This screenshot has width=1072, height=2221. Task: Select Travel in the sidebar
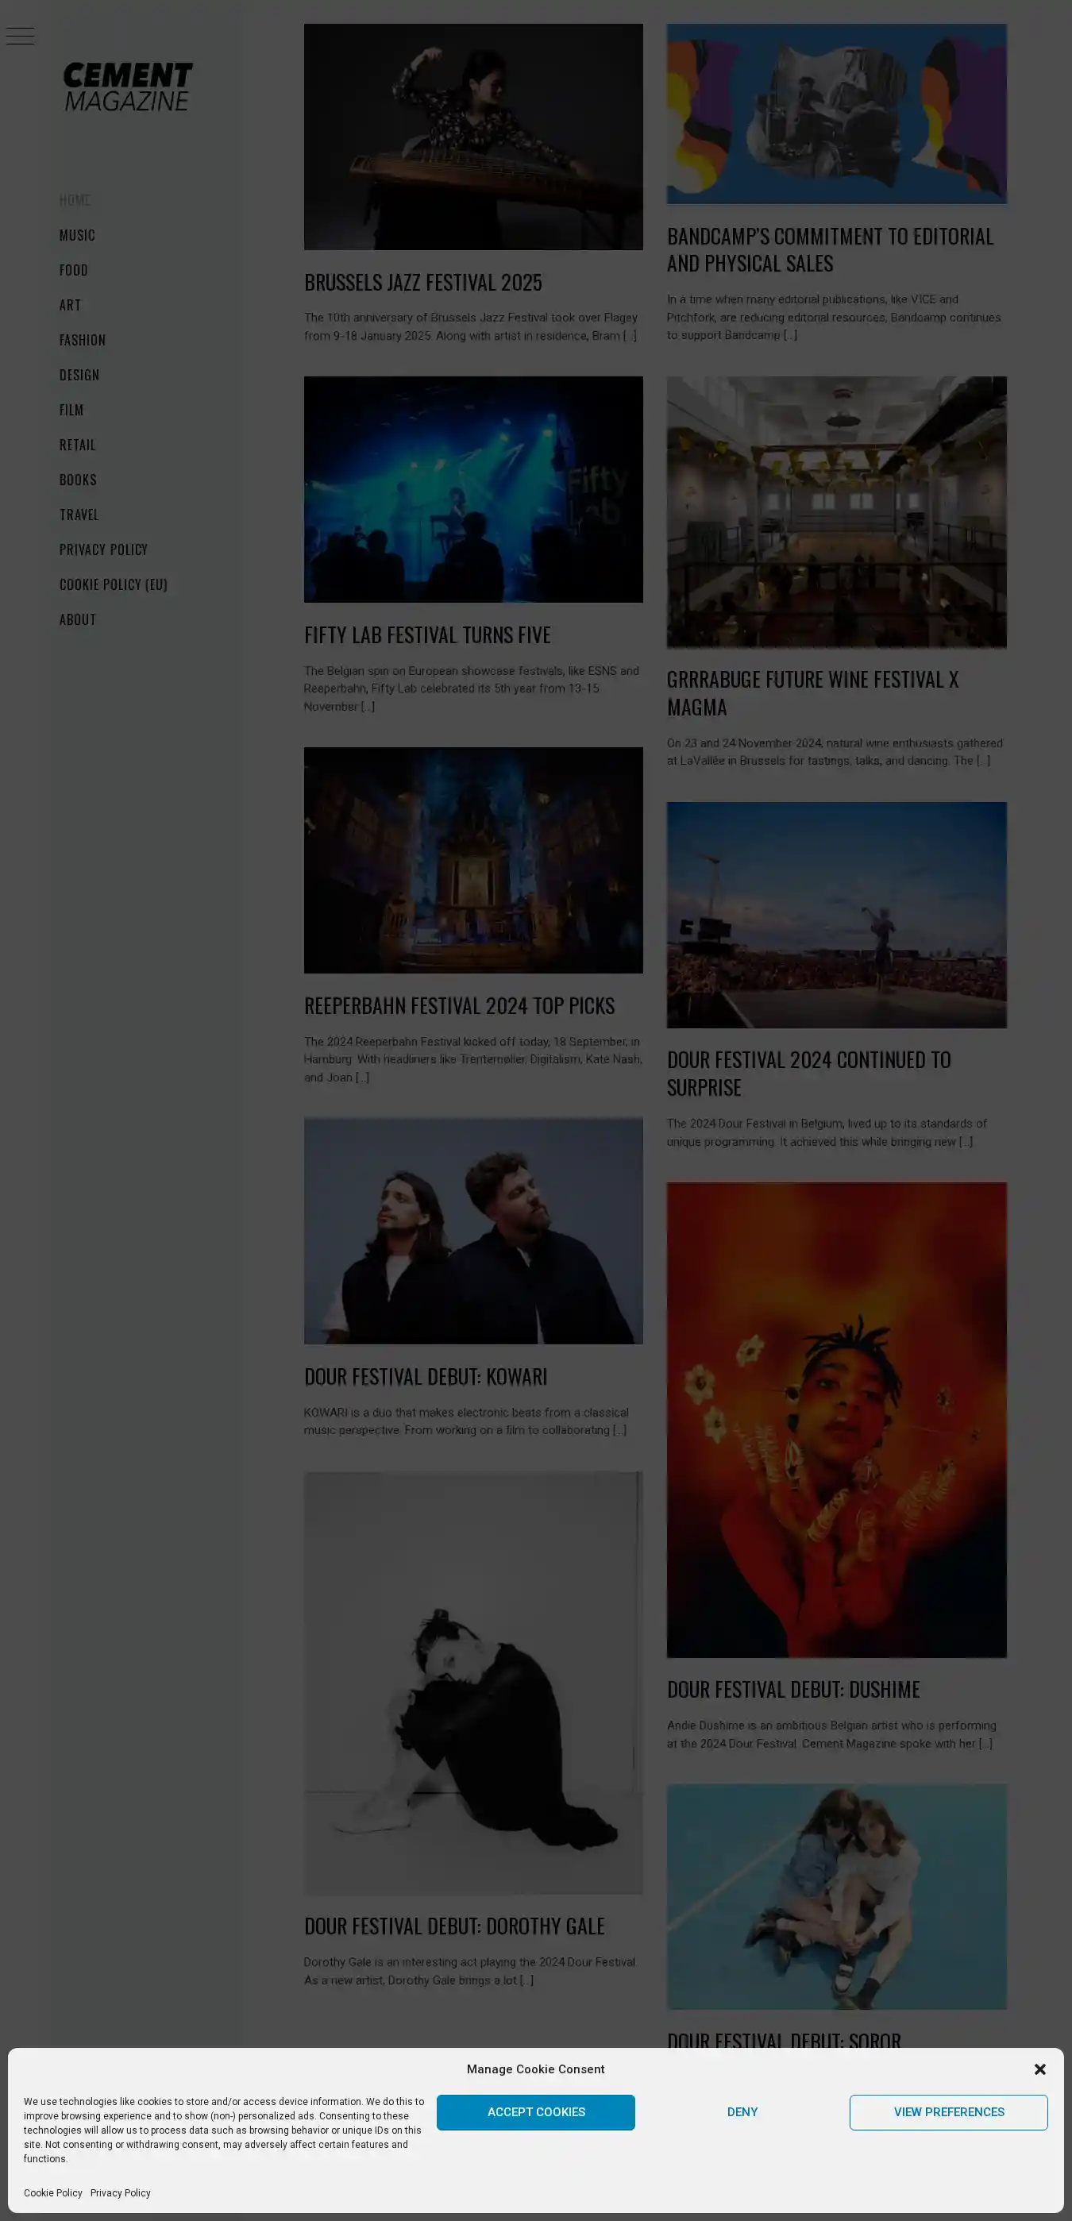click(79, 514)
